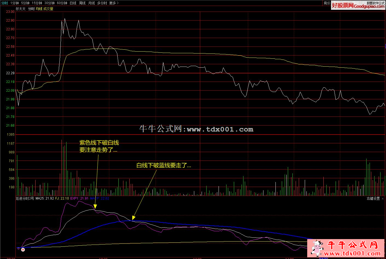This screenshot has width=386, height=259.
Task: Click the 198 volume axis label
Action: tap(11, 187)
